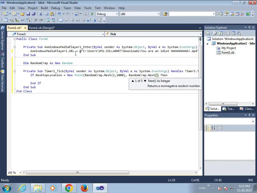Switch to the Class View tab

(x=247, y=109)
